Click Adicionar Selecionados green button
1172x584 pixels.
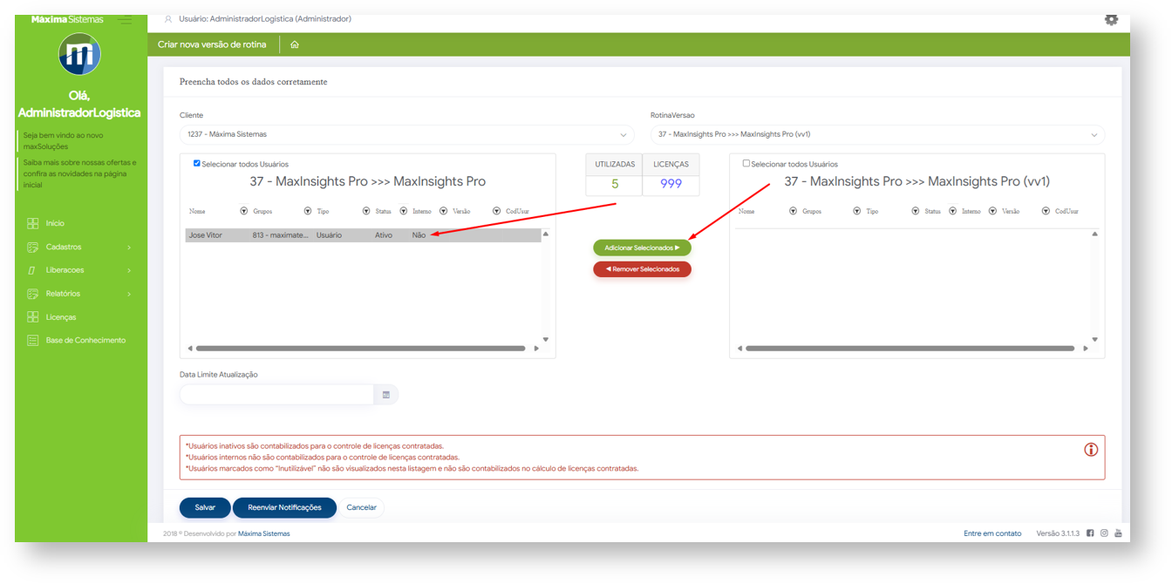642,248
